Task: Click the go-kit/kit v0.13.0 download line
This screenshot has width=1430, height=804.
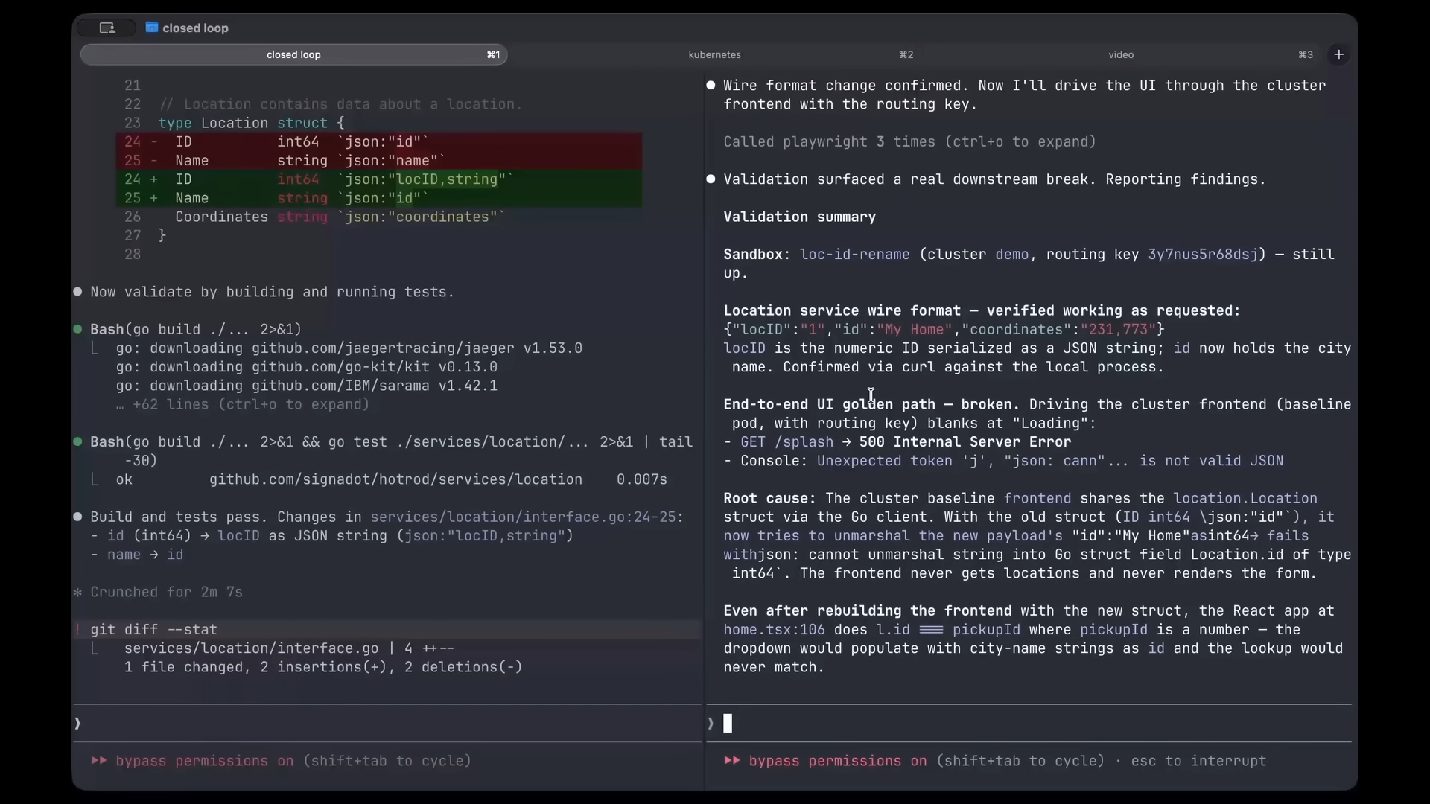Action: click(306, 367)
